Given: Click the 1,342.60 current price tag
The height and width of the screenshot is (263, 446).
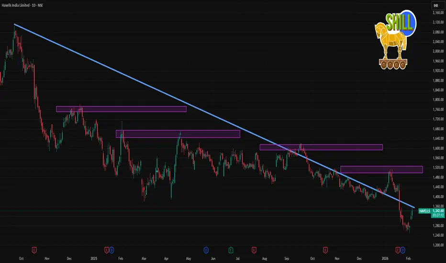Looking at the screenshot, I should click(438, 211).
